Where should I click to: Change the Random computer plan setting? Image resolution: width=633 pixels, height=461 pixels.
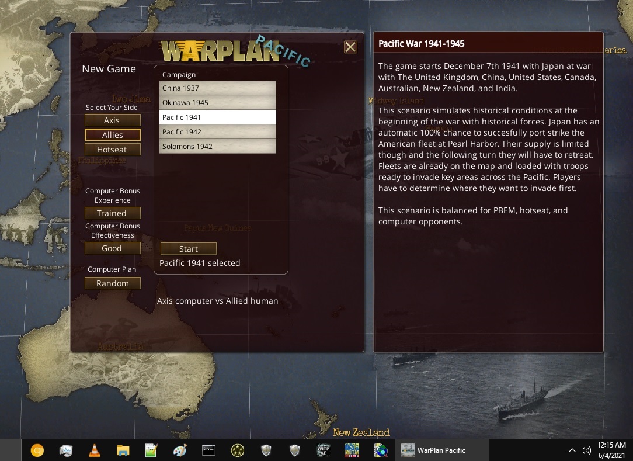(113, 283)
